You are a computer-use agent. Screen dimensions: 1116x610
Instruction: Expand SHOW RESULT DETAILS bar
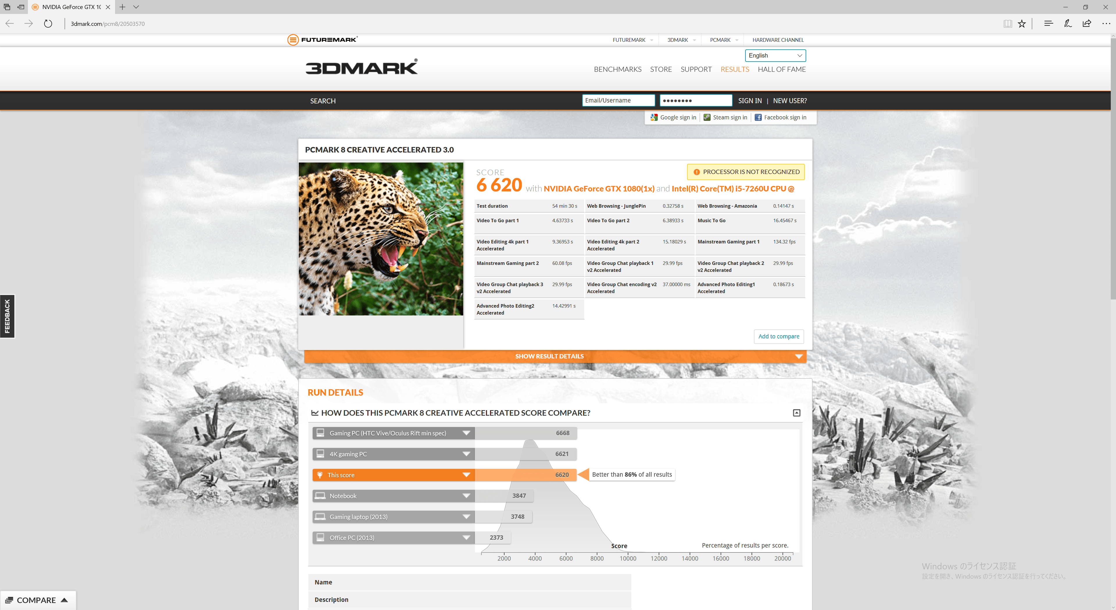[x=555, y=356]
